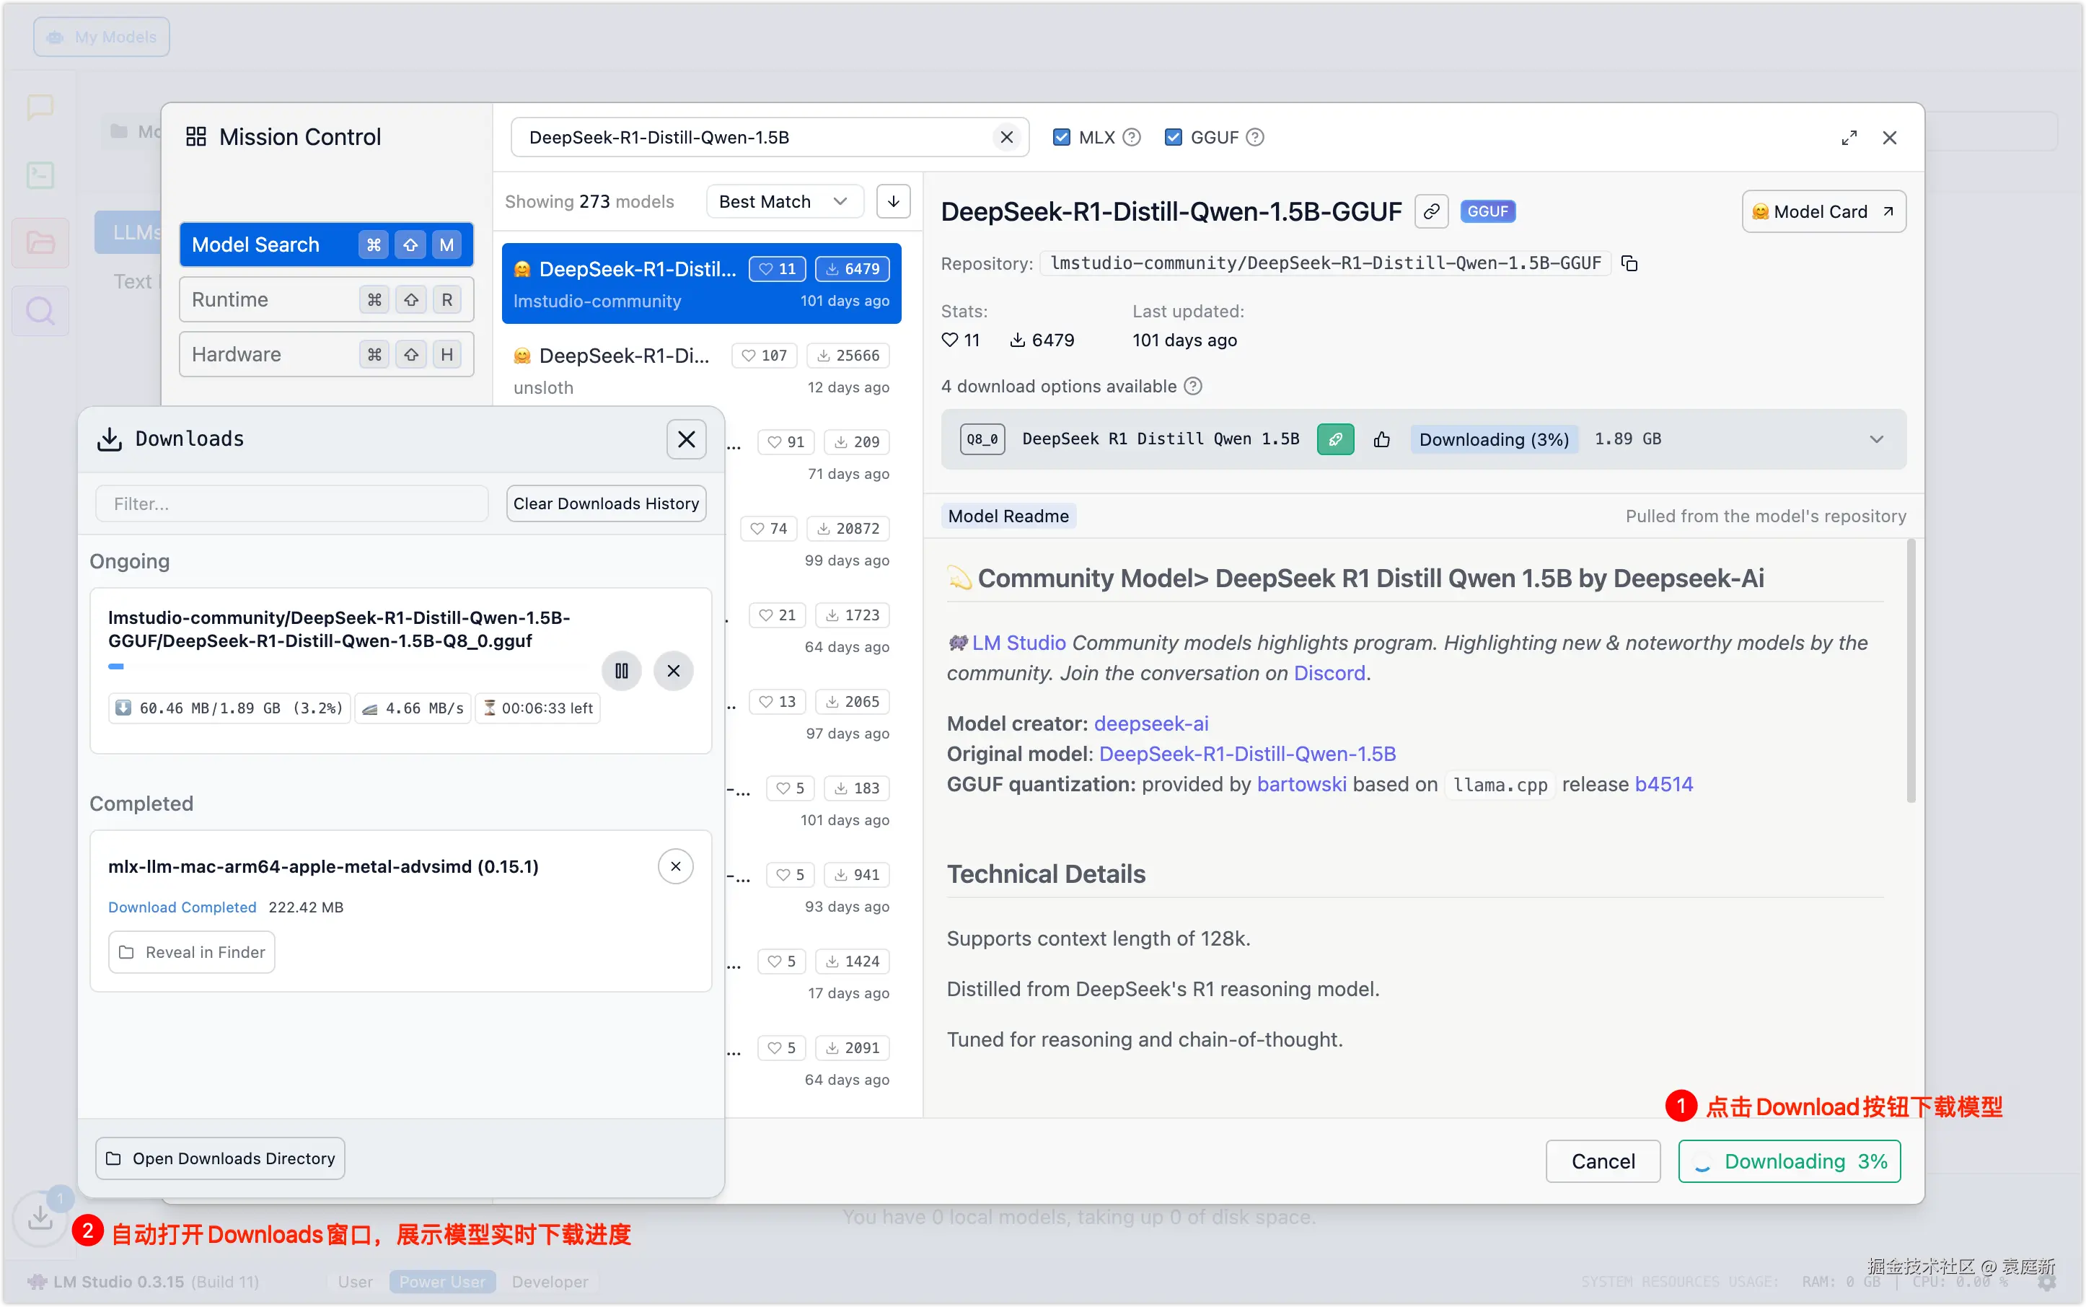Viewport: 2086px width, 1307px height.
Task: Click thumbs-up icon on Q8_0 row
Action: (x=1381, y=439)
